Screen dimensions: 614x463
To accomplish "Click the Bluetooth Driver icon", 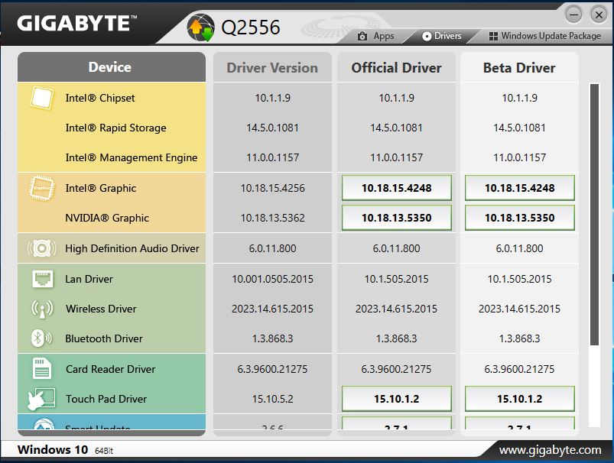I will (x=41, y=338).
